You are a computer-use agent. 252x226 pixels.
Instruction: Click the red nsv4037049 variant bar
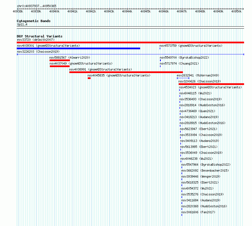coord(60,66)
